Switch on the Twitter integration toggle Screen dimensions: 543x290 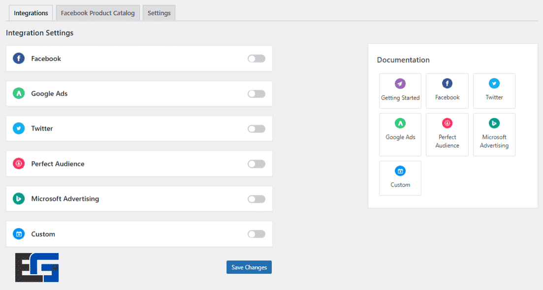pyautogui.click(x=256, y=129)
